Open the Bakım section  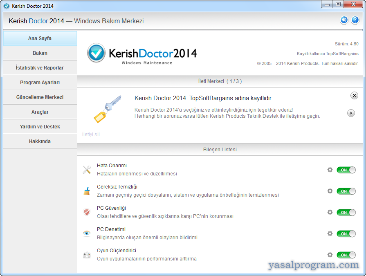pos(40,53)
